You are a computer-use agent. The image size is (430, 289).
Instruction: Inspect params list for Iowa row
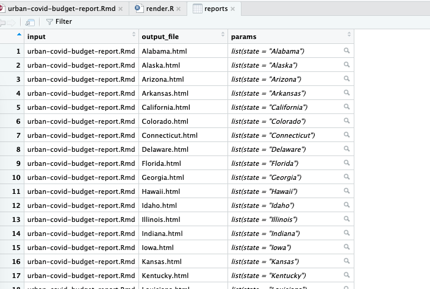click(x=346, y=247)
